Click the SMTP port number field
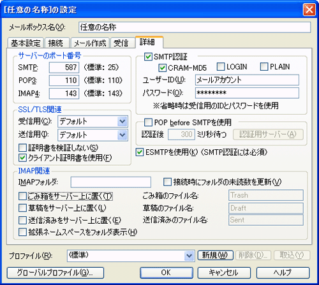Viewport: 319px width, 285px height. point(64,68)
